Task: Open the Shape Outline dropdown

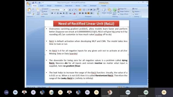Action: click(x=124, y=11)
